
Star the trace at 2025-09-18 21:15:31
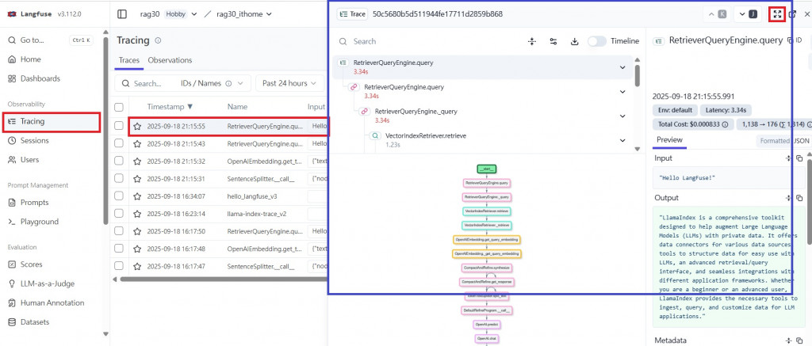137,179
